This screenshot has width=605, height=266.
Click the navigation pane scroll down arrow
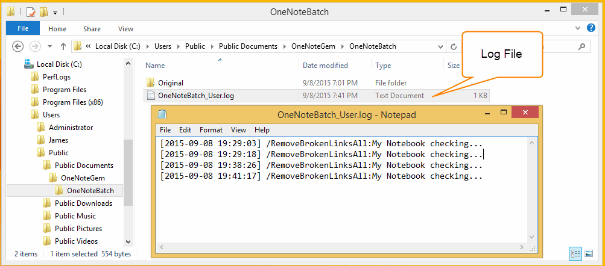[x=128, y=241]
